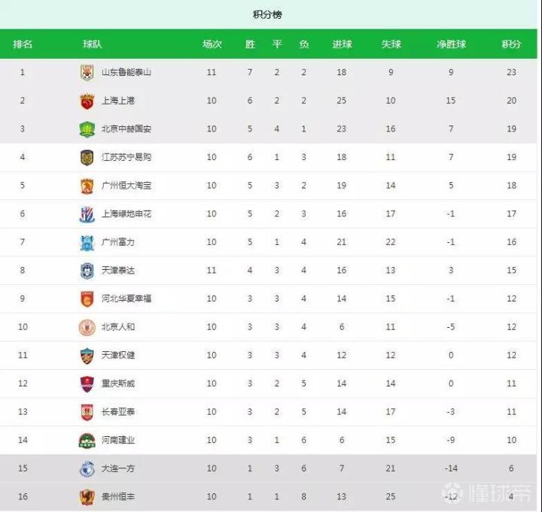542x512 pixels.
Task: Click the 上海上港 team crest
Action: (x=87, y=101)
